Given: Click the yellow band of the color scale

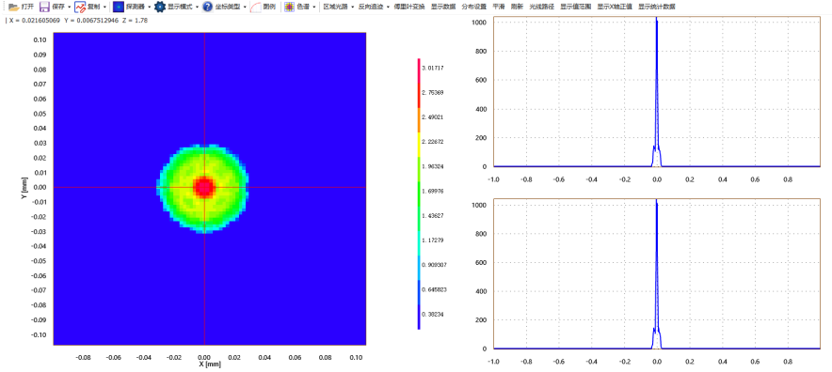Looking at the screenshot, I should (x=419, y=145).
